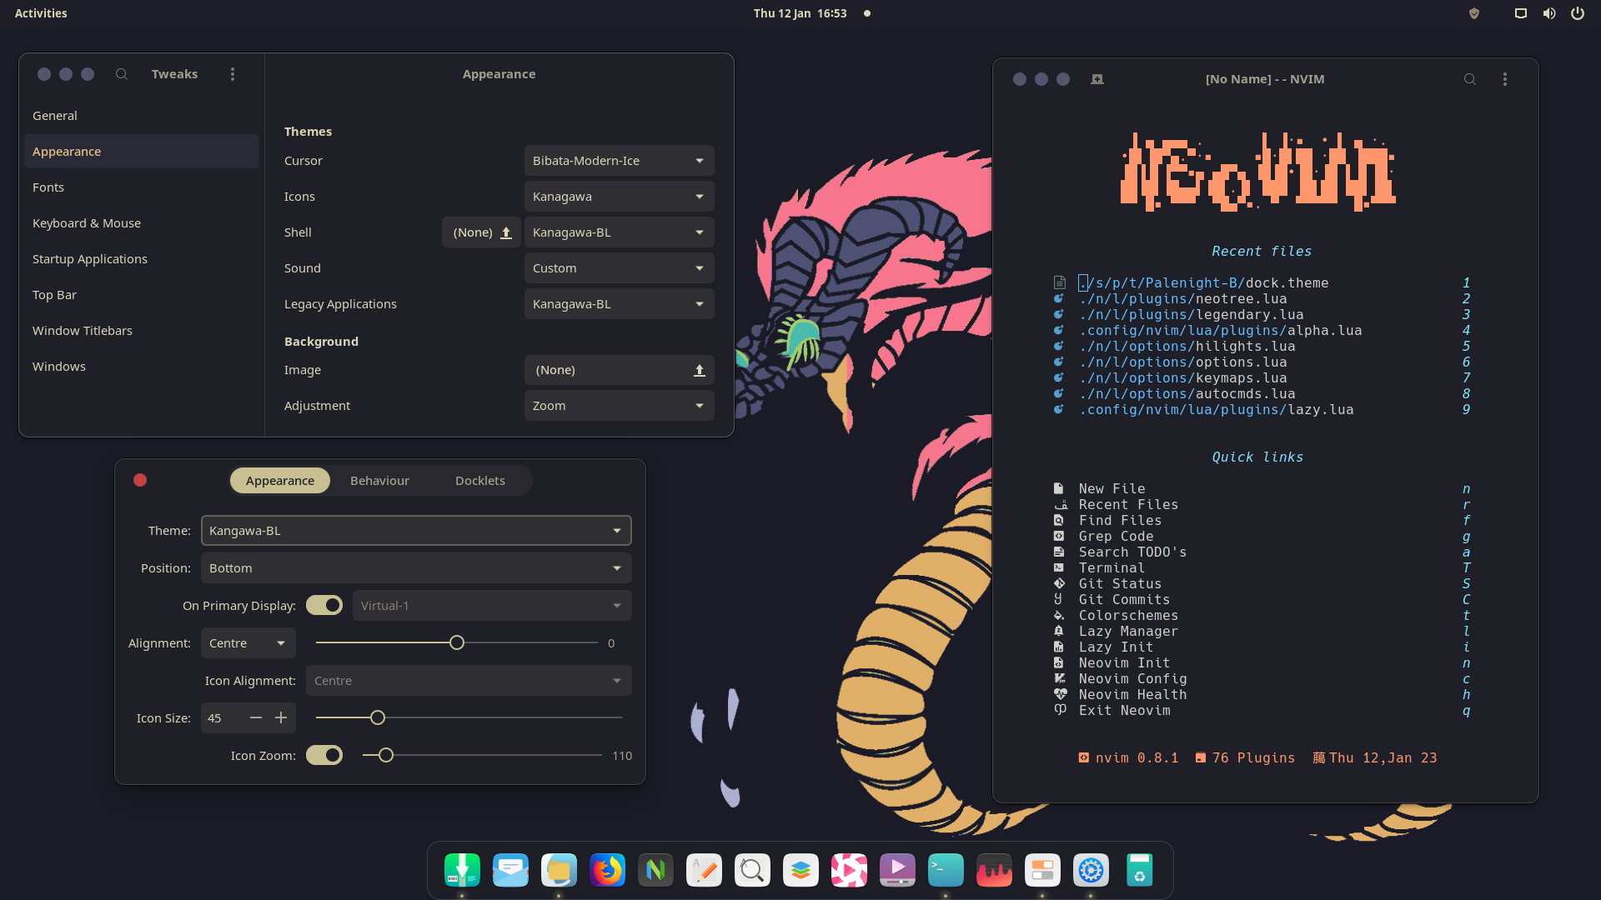The image size is (1601, 900).
Task: Click the Icon Size slider handle
Action: tap(378, 717)
